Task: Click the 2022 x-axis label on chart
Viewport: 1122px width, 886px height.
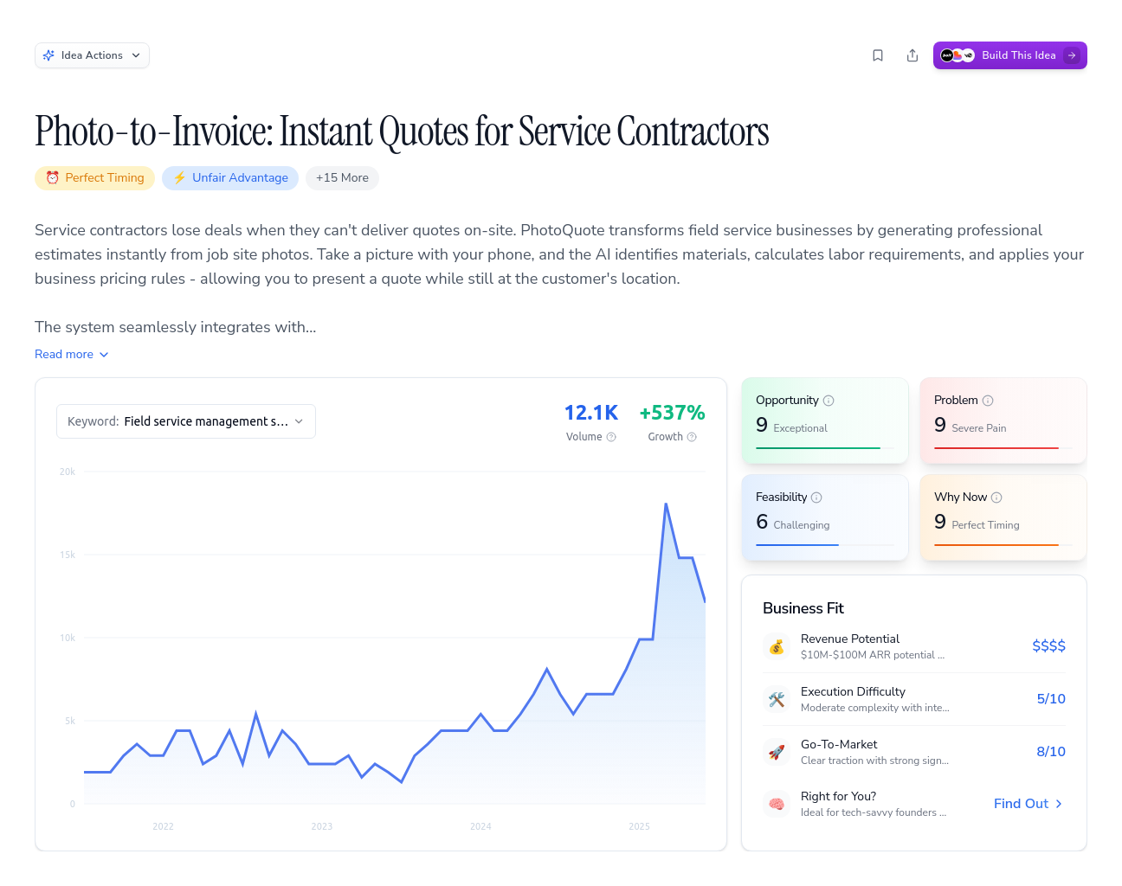Action: [x=163, y=826]
